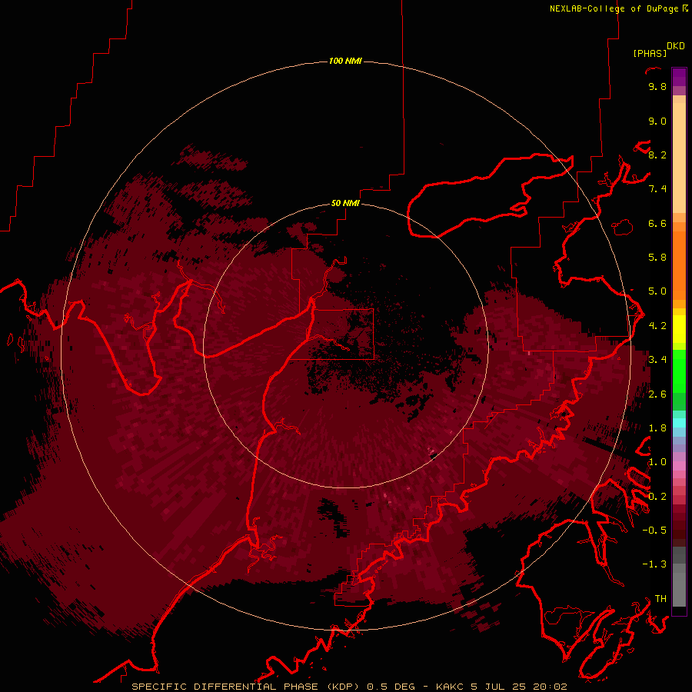Click the 7.4 value on color scale
692x692 pixels.
tap(657, 189)
